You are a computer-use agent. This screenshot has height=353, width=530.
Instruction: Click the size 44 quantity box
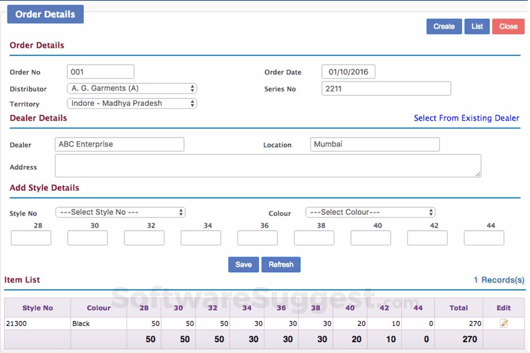tap(484, 238)
